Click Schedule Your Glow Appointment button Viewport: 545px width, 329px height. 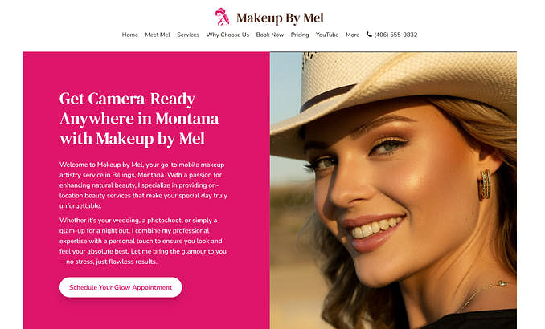point(121,287)
